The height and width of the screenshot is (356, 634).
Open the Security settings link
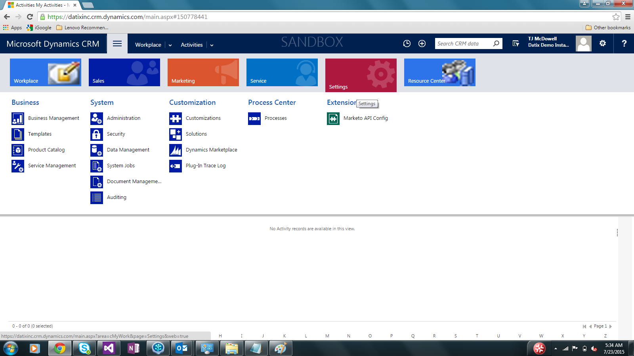116,134
